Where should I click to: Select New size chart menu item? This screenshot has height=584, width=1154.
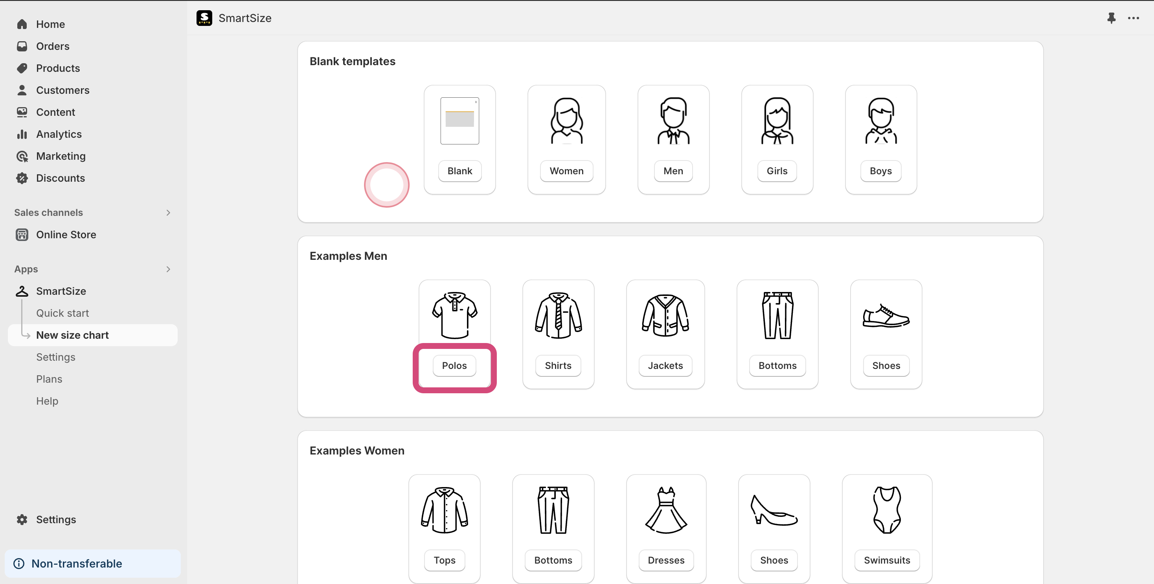point(93,335)
